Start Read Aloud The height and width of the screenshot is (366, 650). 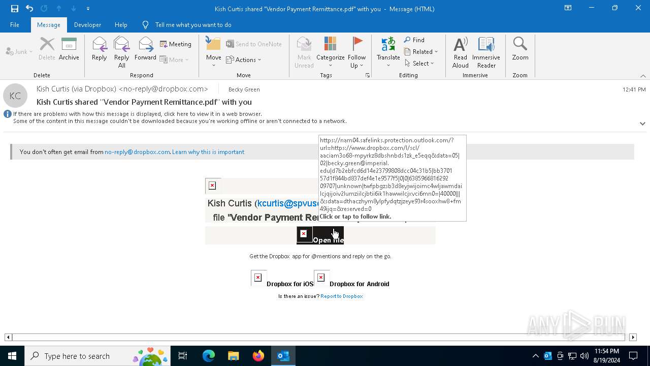click(461, 52)
